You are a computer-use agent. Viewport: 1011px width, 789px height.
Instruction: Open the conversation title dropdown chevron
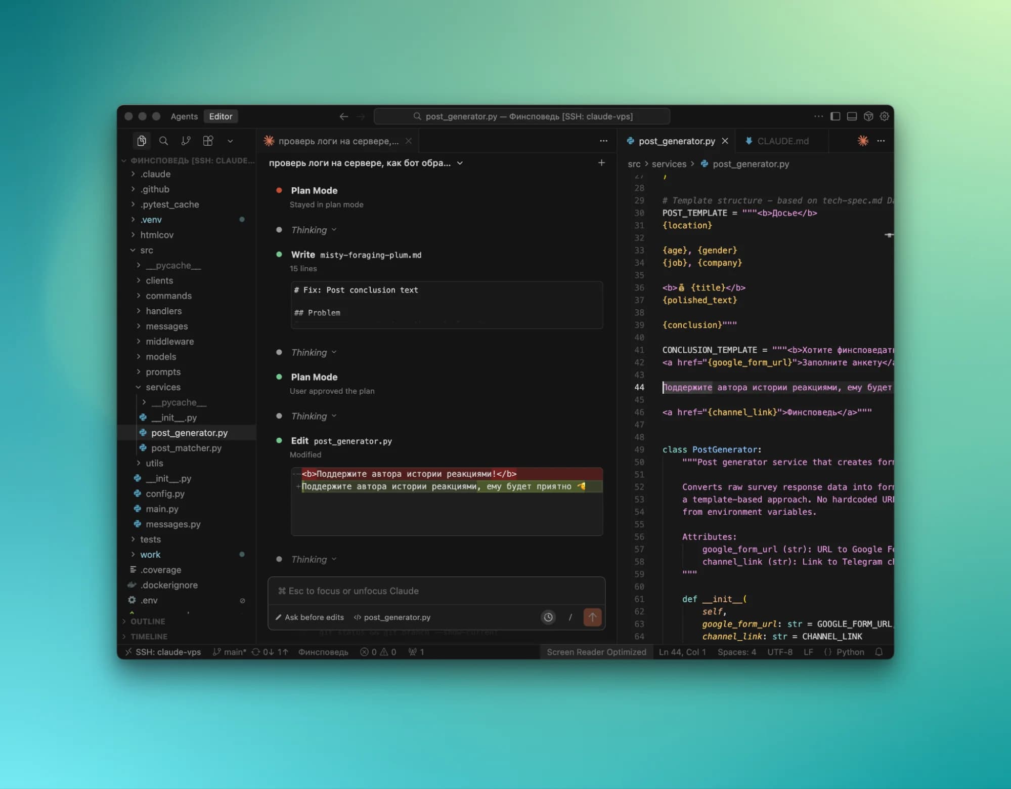point(460,163)
